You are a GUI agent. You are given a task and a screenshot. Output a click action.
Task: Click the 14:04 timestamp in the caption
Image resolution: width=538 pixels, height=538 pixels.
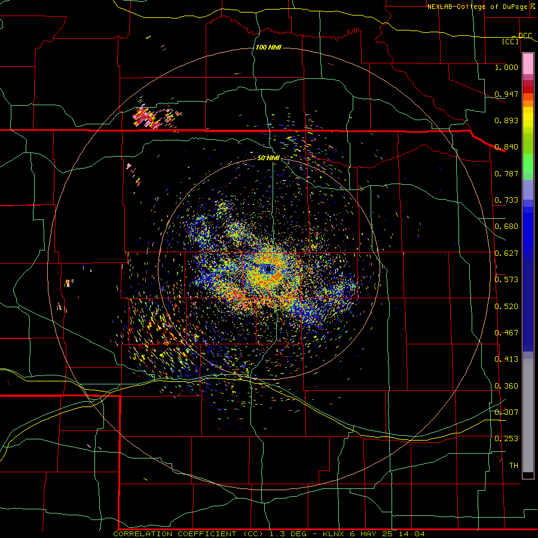click(413, 534)
